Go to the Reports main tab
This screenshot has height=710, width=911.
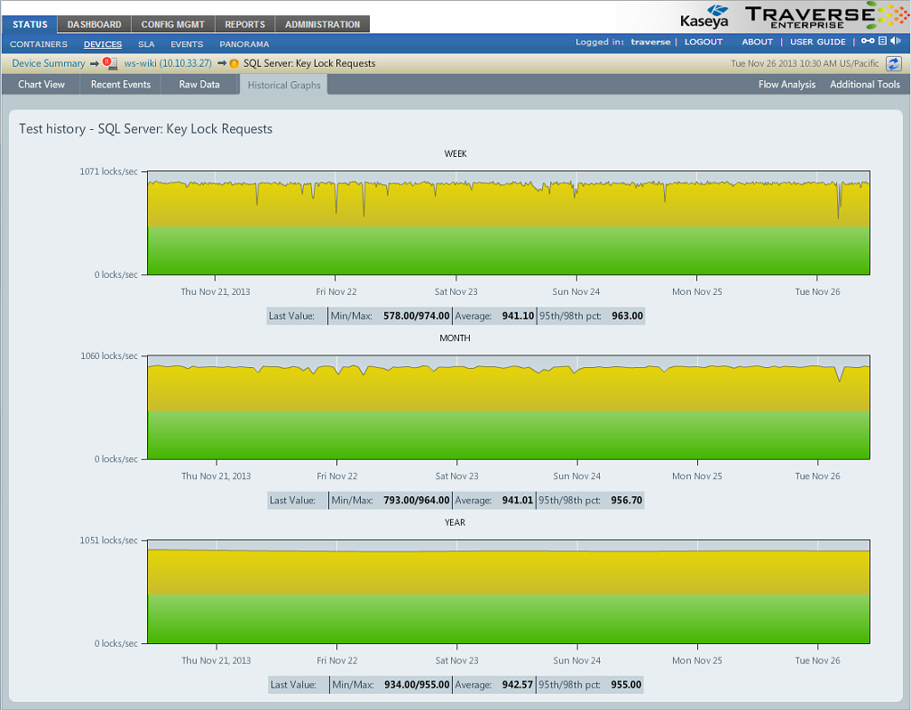coord(245,24)
